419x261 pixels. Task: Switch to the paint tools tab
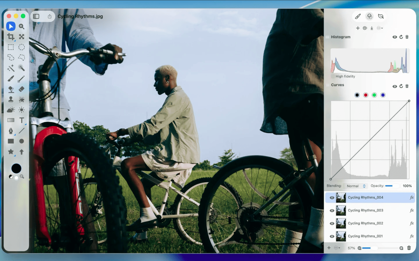(358, 16)
